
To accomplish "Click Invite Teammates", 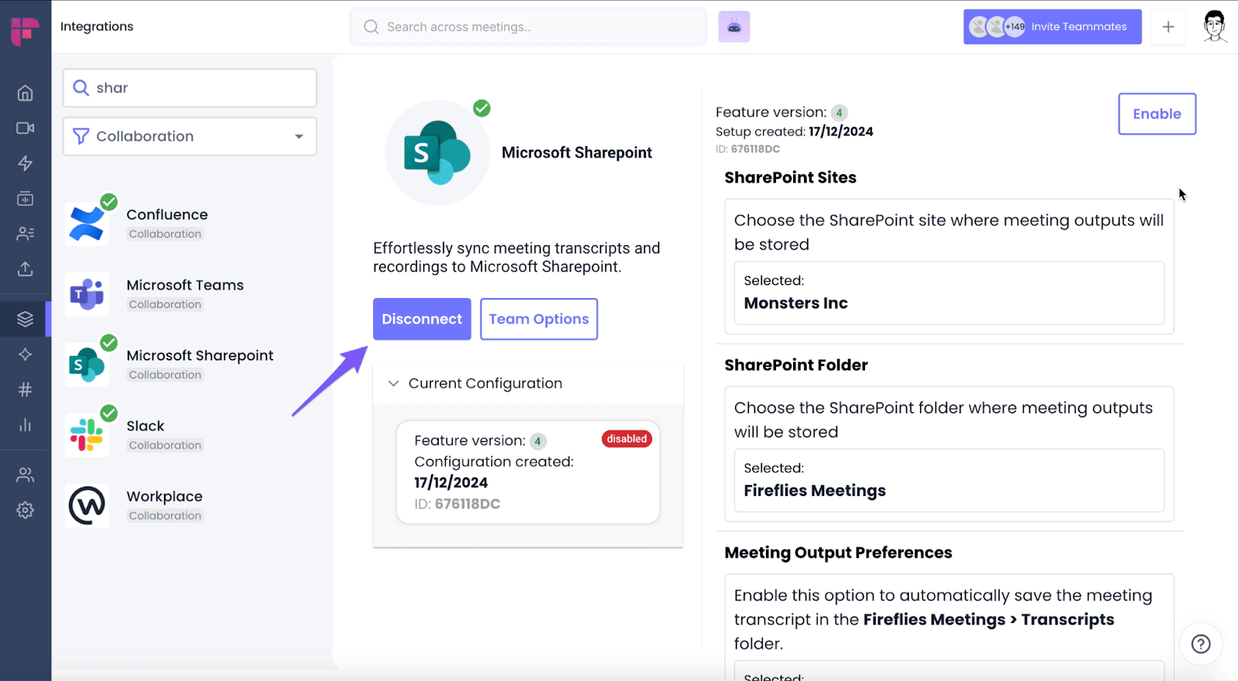I will click(1052, 27).
